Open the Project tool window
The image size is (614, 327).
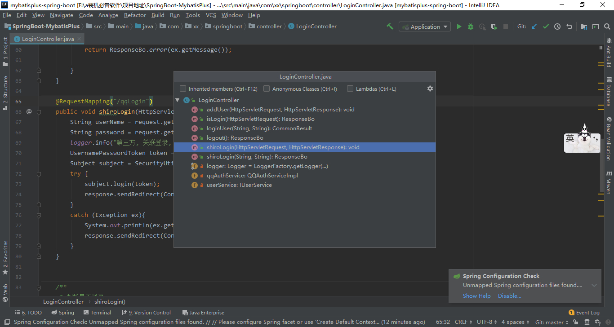(x=5, y=52)
